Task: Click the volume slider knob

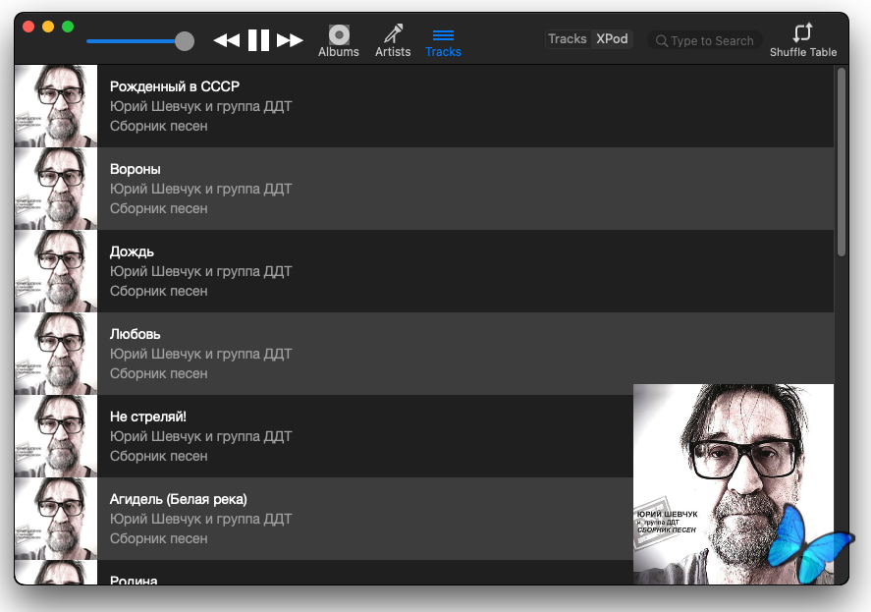Action: (x=184, y=41)
